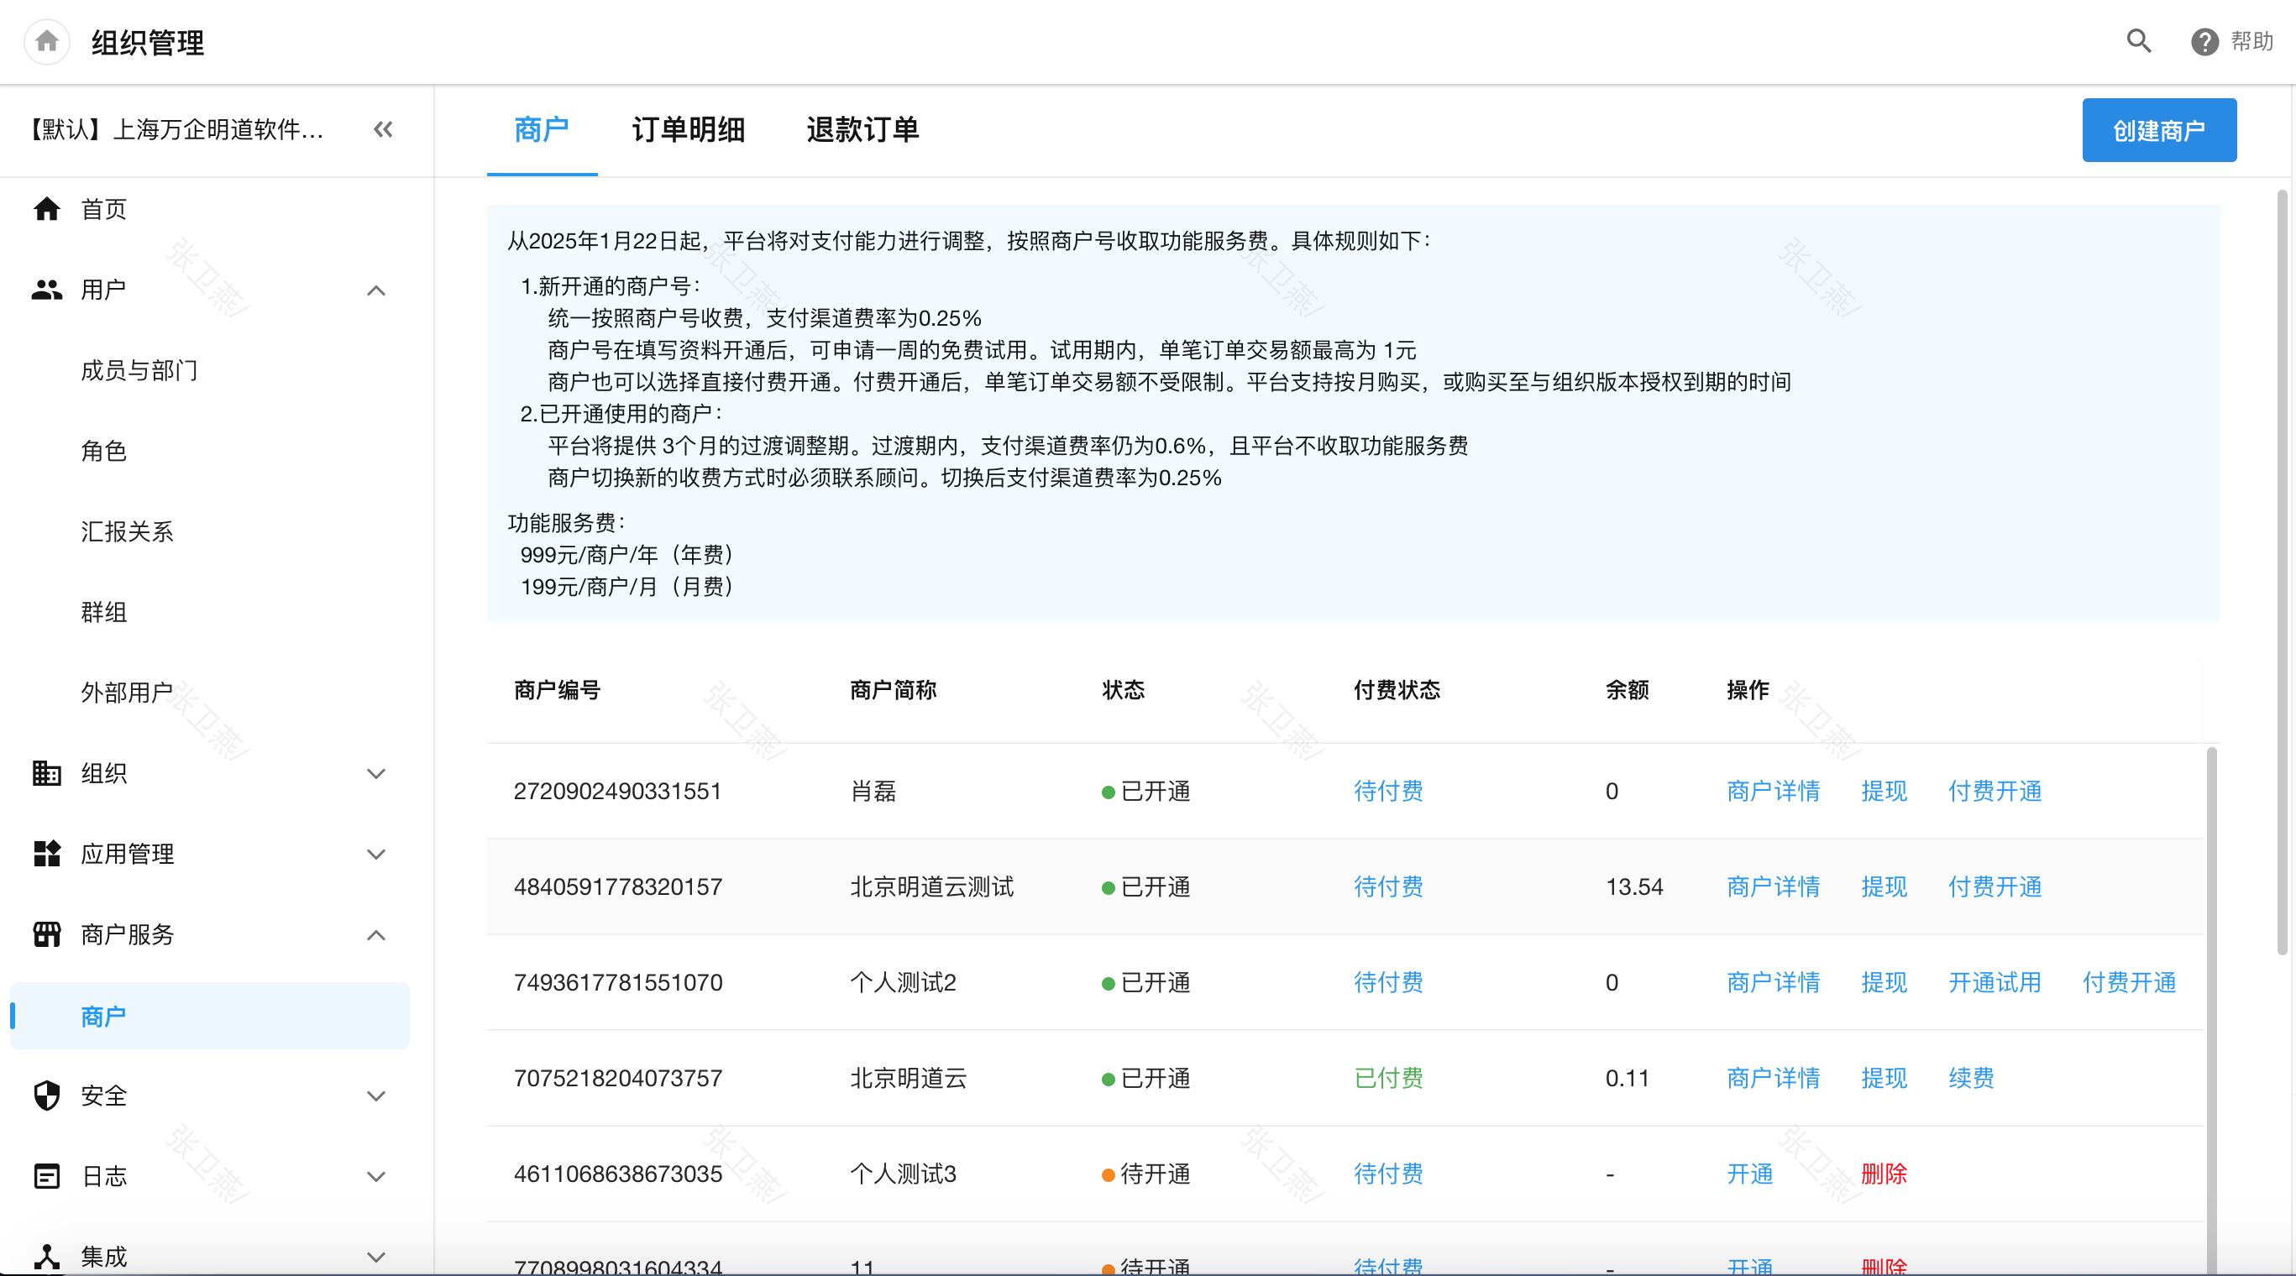Click merchant number 7493617781551070
2296x1276 pixels.
point(618,982)
